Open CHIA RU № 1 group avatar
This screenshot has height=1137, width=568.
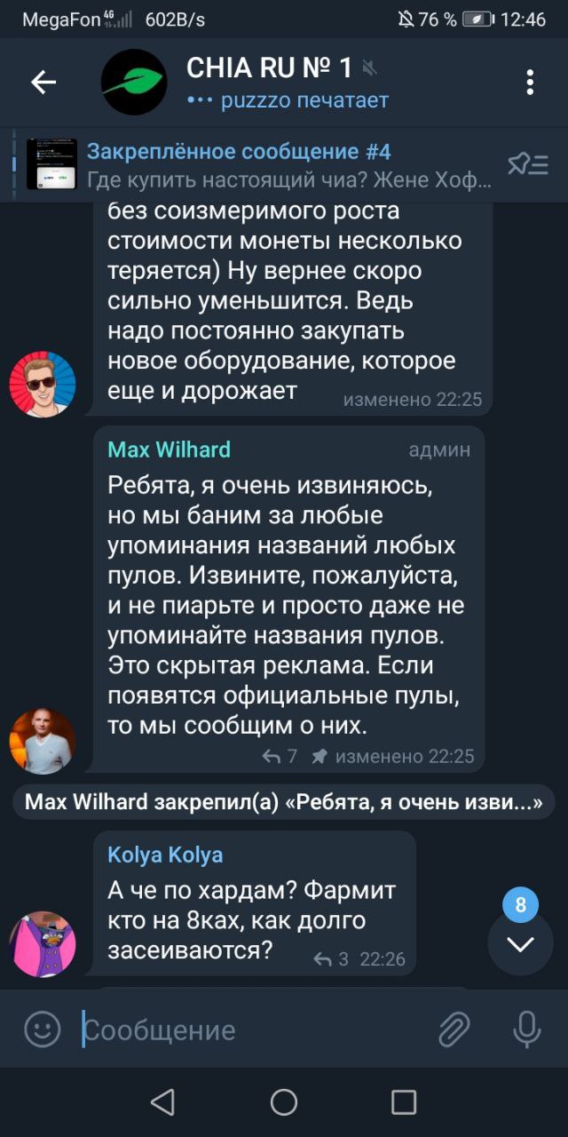(133, 83)
